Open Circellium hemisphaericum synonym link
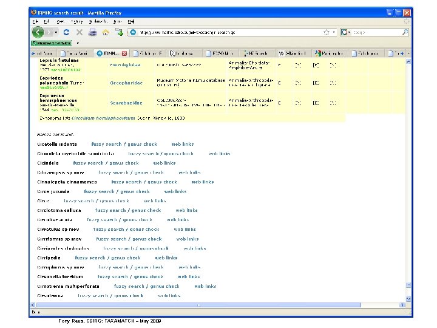The height and width of the screenshot is (328, 437). coord(103,118)
